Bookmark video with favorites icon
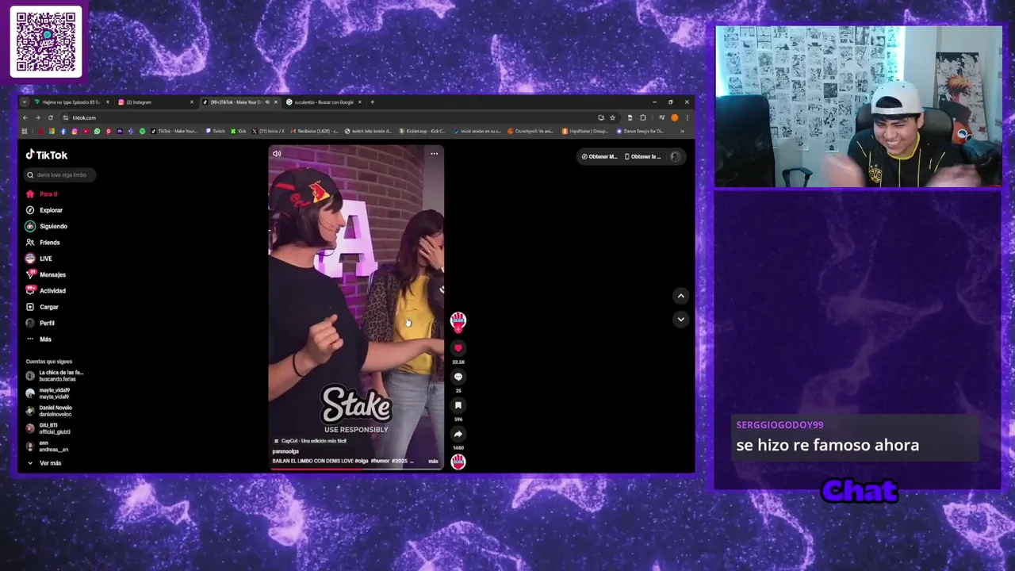This screenshot has width=1015, height=571. [458, 405]
